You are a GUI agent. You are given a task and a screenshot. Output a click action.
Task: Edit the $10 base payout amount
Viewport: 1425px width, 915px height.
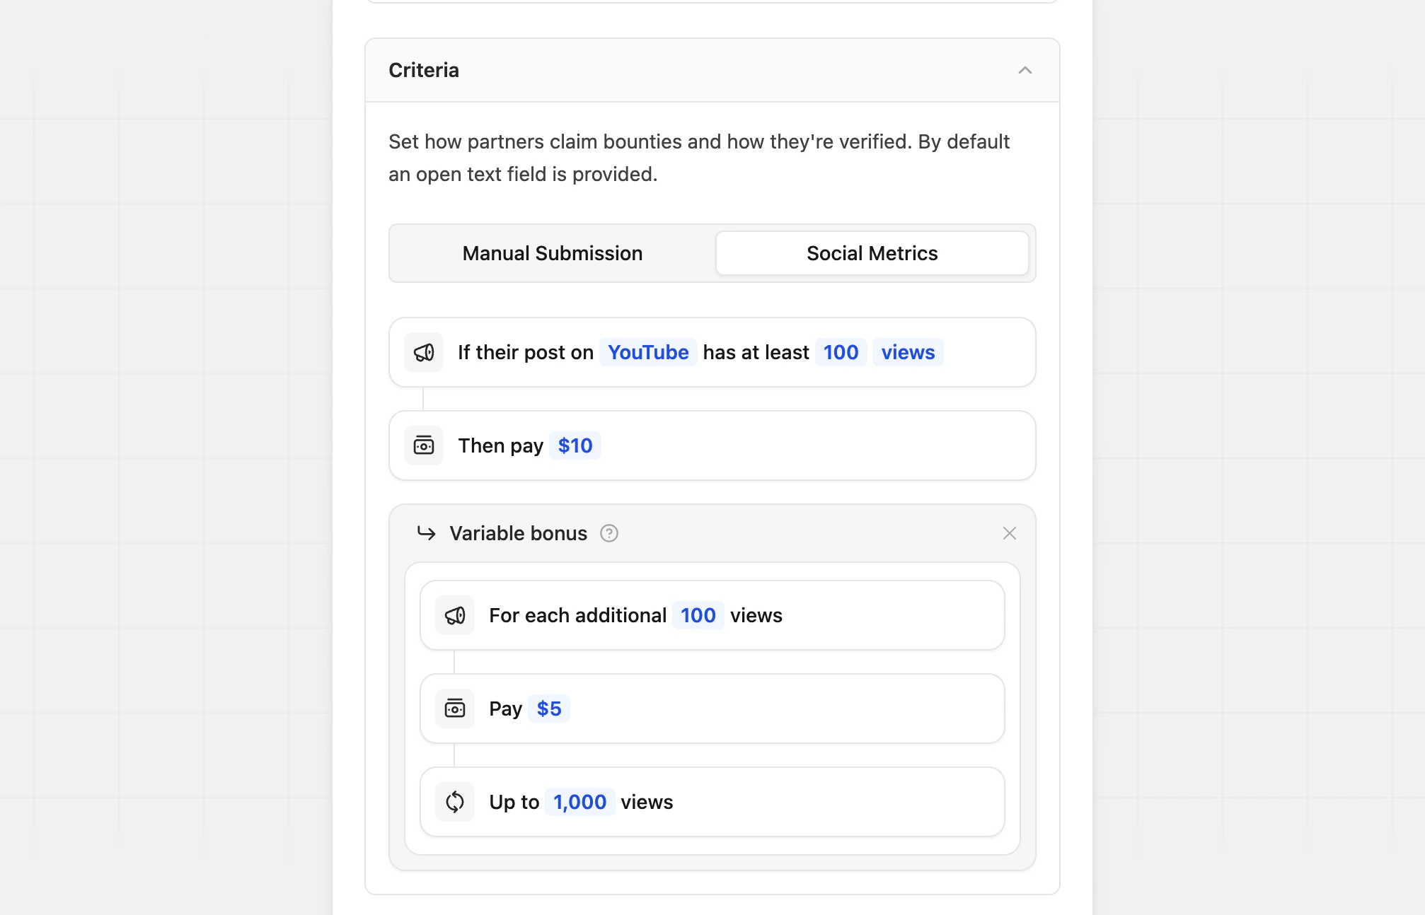[x=575, y=445]
